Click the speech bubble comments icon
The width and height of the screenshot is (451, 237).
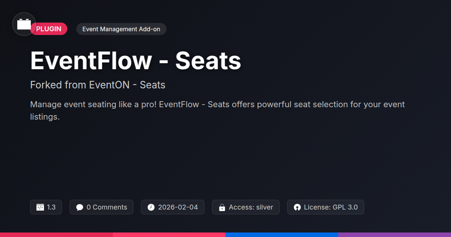79,207
